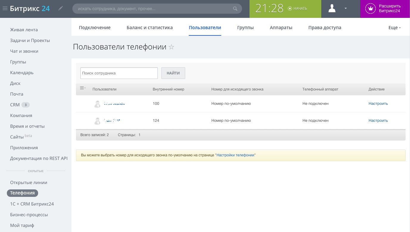Click the crown icon to upgrade Bitrix24

point(370,9)
